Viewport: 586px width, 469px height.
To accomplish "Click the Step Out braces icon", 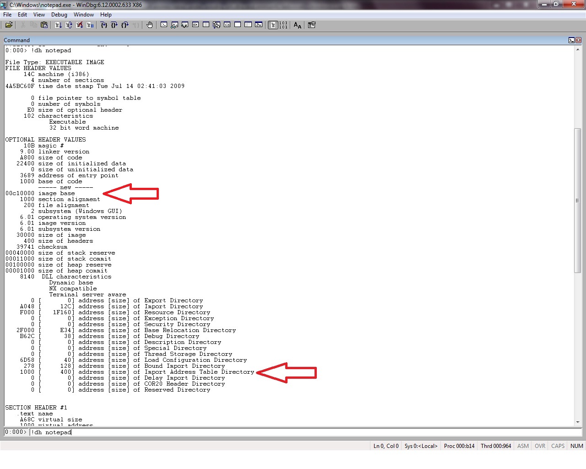I will click(x=125, y=25).
